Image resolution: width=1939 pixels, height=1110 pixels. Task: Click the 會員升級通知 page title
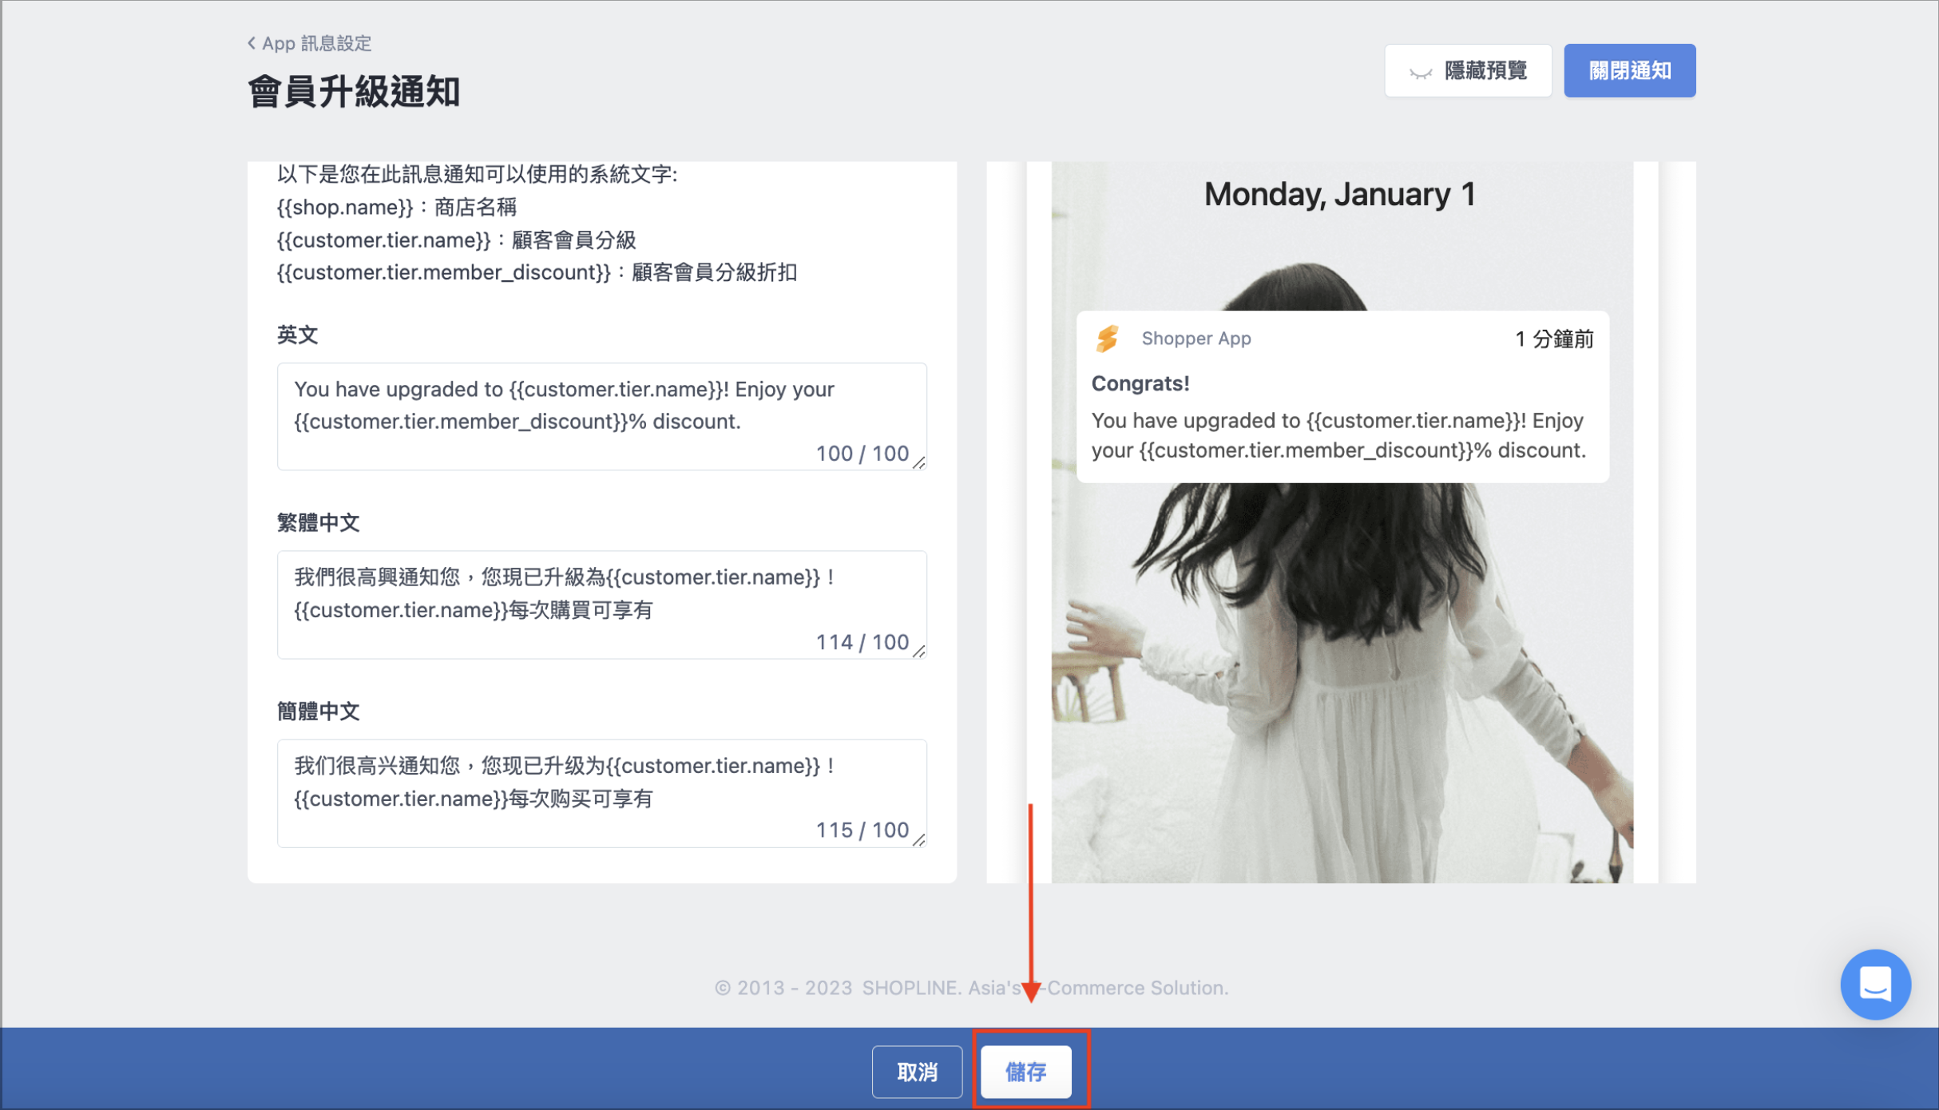[x=354, y=92]
